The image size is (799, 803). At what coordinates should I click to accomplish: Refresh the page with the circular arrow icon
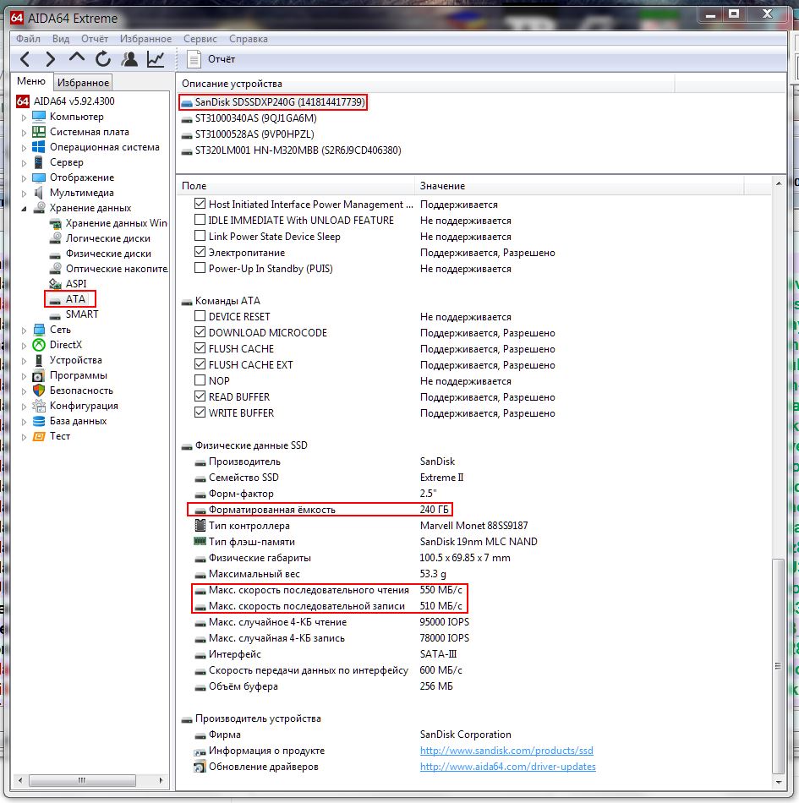(103, 59)
